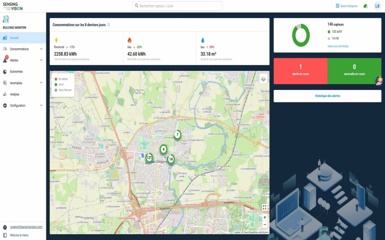Follow the VOIR LES CAPTEURS link
Image resolution: width=385 pixels, height=240 pixels.
[x=338, y=46]
